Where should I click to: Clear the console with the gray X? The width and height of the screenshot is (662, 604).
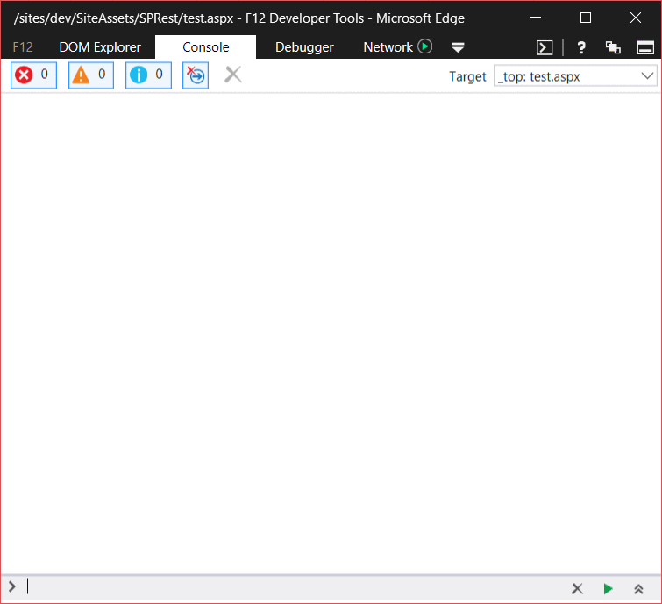click(233, 75)
